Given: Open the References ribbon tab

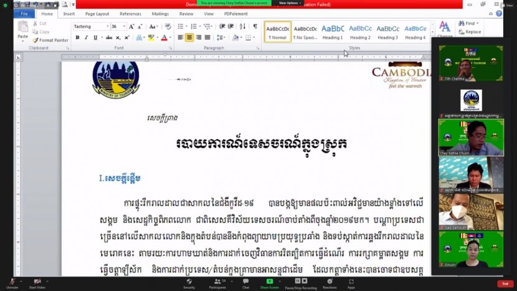Looking at the screenshot, I should tap(130, 14).
